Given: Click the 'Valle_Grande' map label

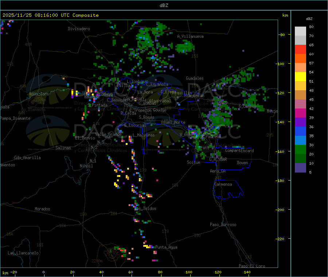Looking at the screenshot, I should (x=108, y=134).
